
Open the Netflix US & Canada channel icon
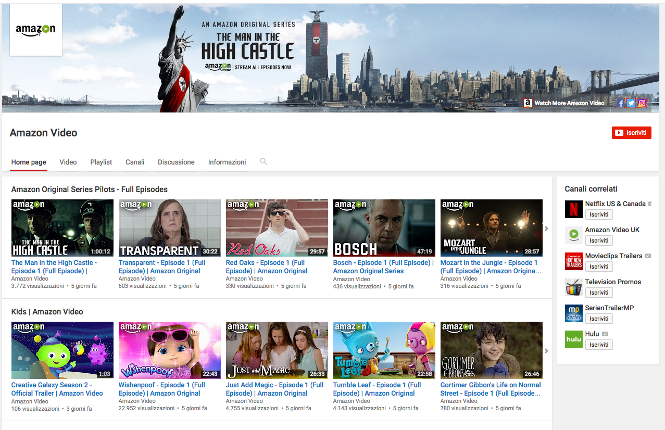(x=573, y=209)
